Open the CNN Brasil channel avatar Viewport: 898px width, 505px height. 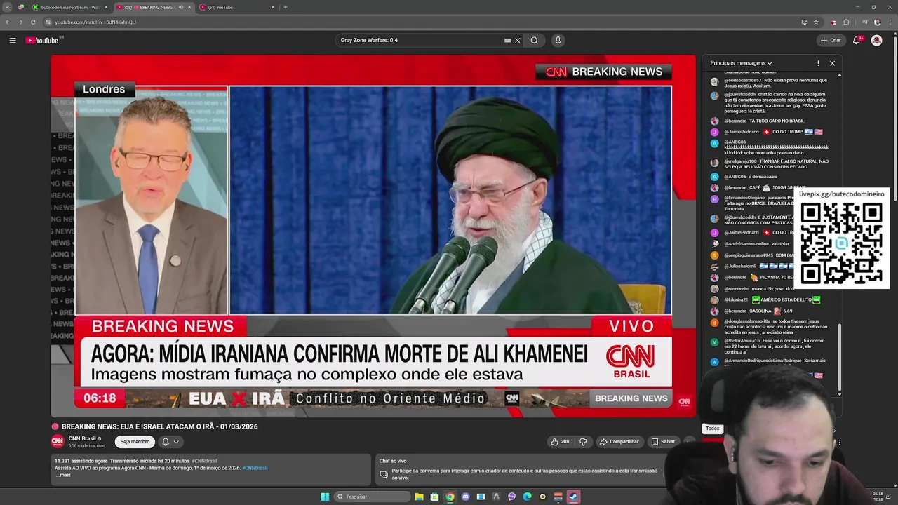coord(58,441)
